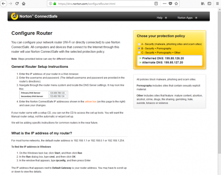Click the Help dropdown arrow
Image resolution: width=221 pixels, height=175 pixels.
[166, 18]
